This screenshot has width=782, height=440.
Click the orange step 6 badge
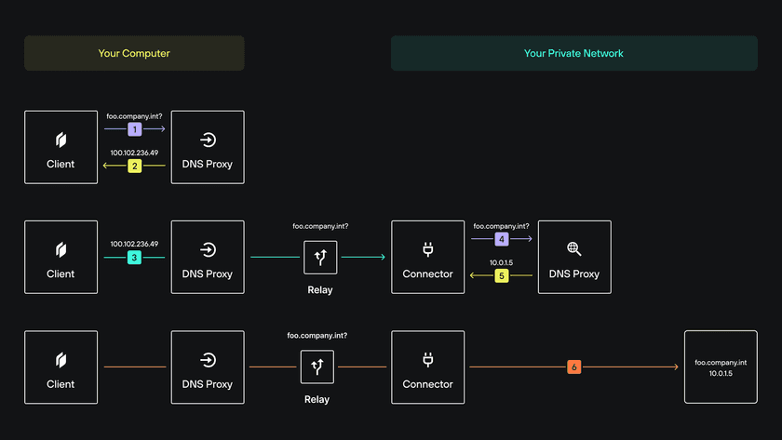click(573, 367)
